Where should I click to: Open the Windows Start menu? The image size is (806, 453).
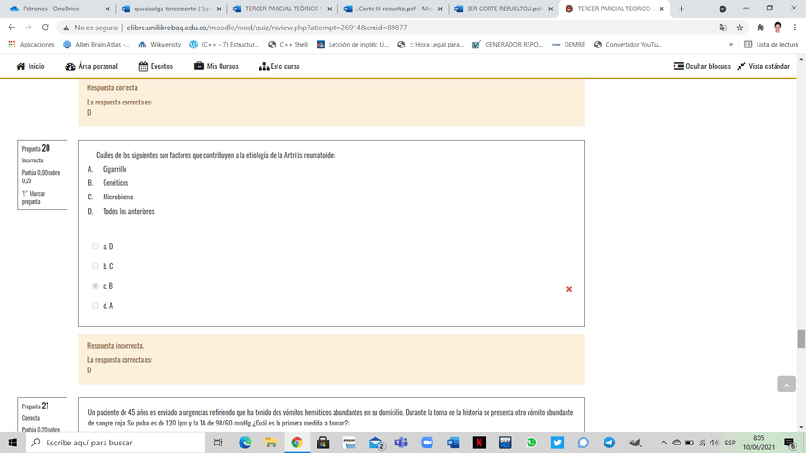pyautogui.click(x=12, y=443)
